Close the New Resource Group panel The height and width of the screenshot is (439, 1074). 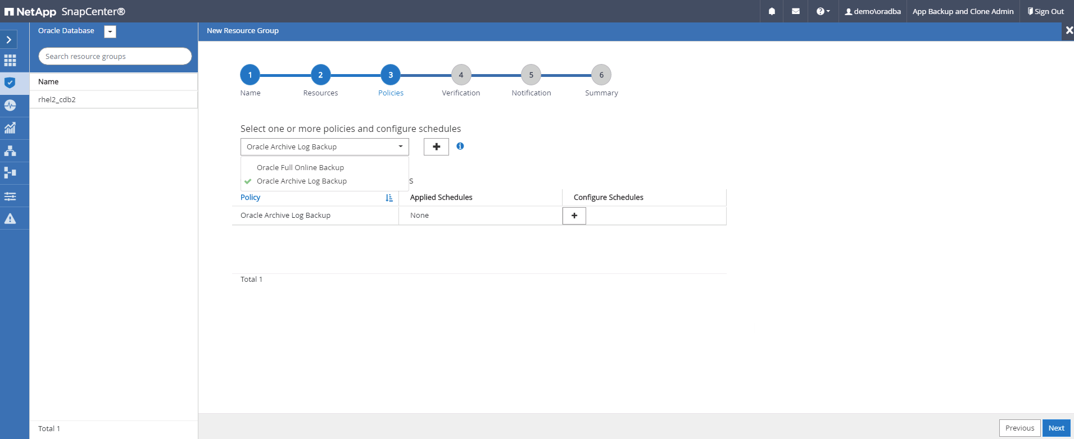point(1069,31)
